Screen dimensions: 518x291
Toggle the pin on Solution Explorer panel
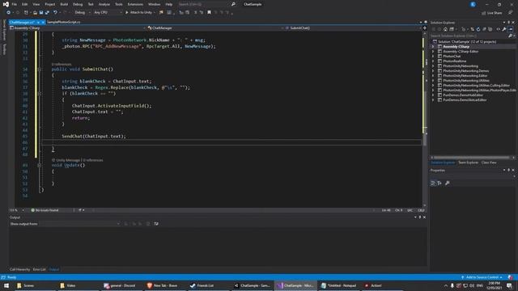(509, 23)
